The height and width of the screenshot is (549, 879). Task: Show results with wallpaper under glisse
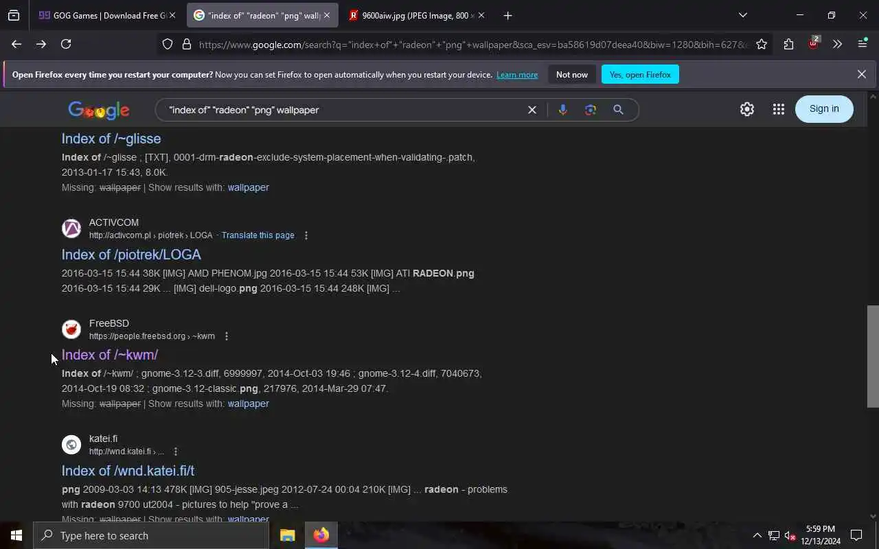click(x=248, y=187)
